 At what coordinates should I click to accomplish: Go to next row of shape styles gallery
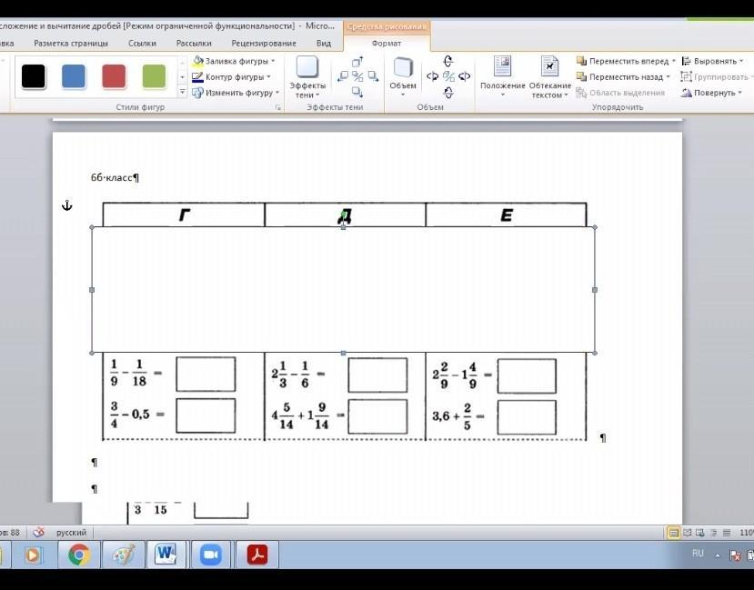182,77
